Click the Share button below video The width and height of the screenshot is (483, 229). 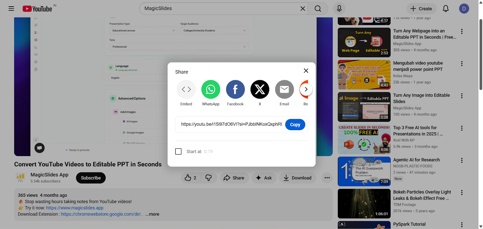(x=234, y=178)
